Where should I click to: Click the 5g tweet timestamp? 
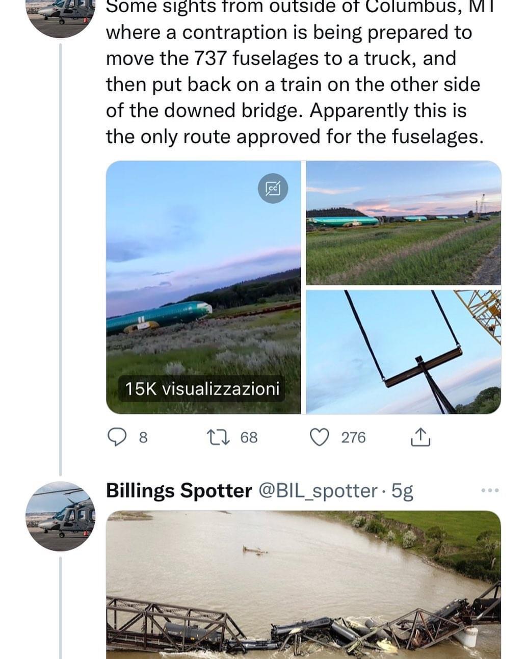tap(402, 490)
